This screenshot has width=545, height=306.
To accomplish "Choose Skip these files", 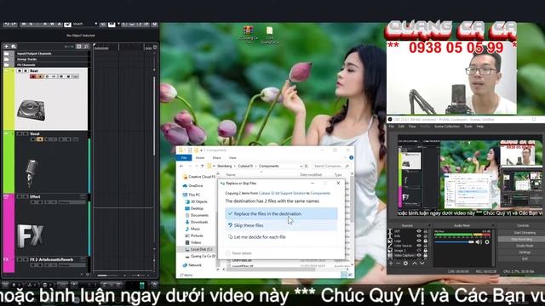I will tap(281, 225).
